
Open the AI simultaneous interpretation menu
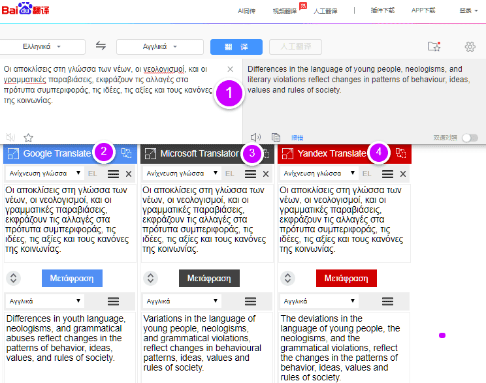(x=246, y=11)
